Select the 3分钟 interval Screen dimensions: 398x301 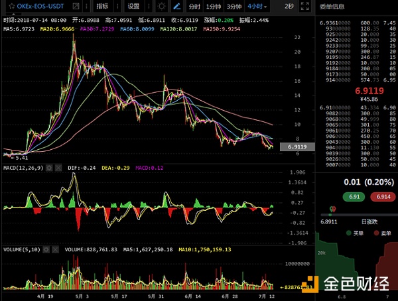pos(234,7)
